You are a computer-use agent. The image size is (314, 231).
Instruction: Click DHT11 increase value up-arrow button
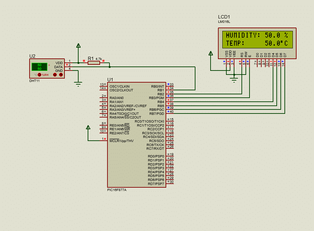55,75
